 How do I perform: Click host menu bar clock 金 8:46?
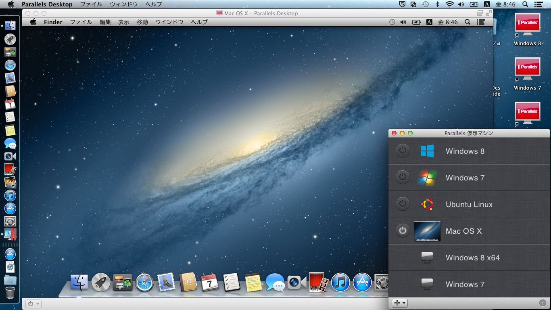coord(505,4)
